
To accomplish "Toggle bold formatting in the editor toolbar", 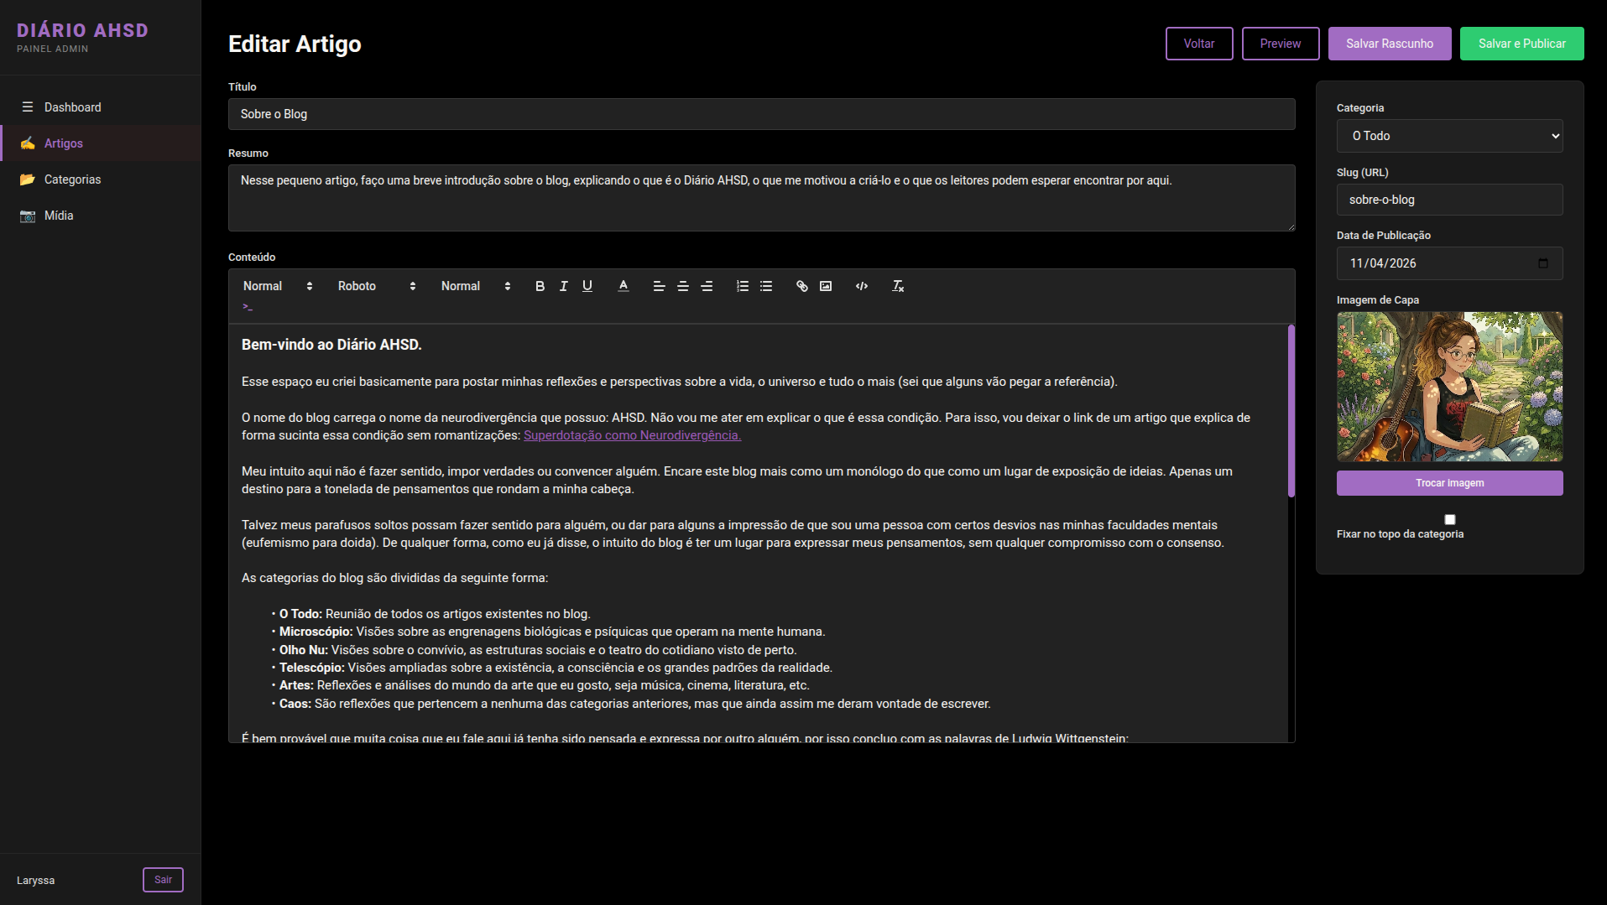I will tap(540, 286).
